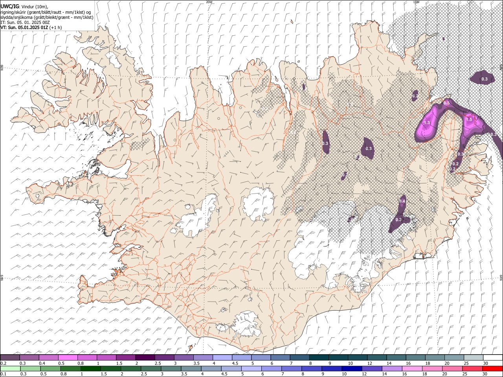The height and width of the screenshot is (377, 503).
Task: Select top-row swatch between 0.5 and 0.8
Action: click(68, 358)
